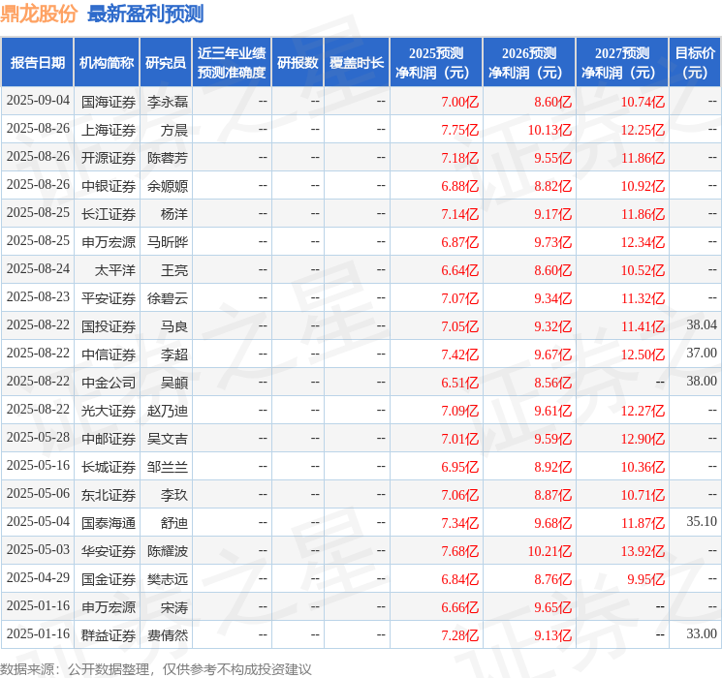This screenshot has height=678, width=722.
Task: Select the 上海证券 institution cell
Action: point(109,130)
